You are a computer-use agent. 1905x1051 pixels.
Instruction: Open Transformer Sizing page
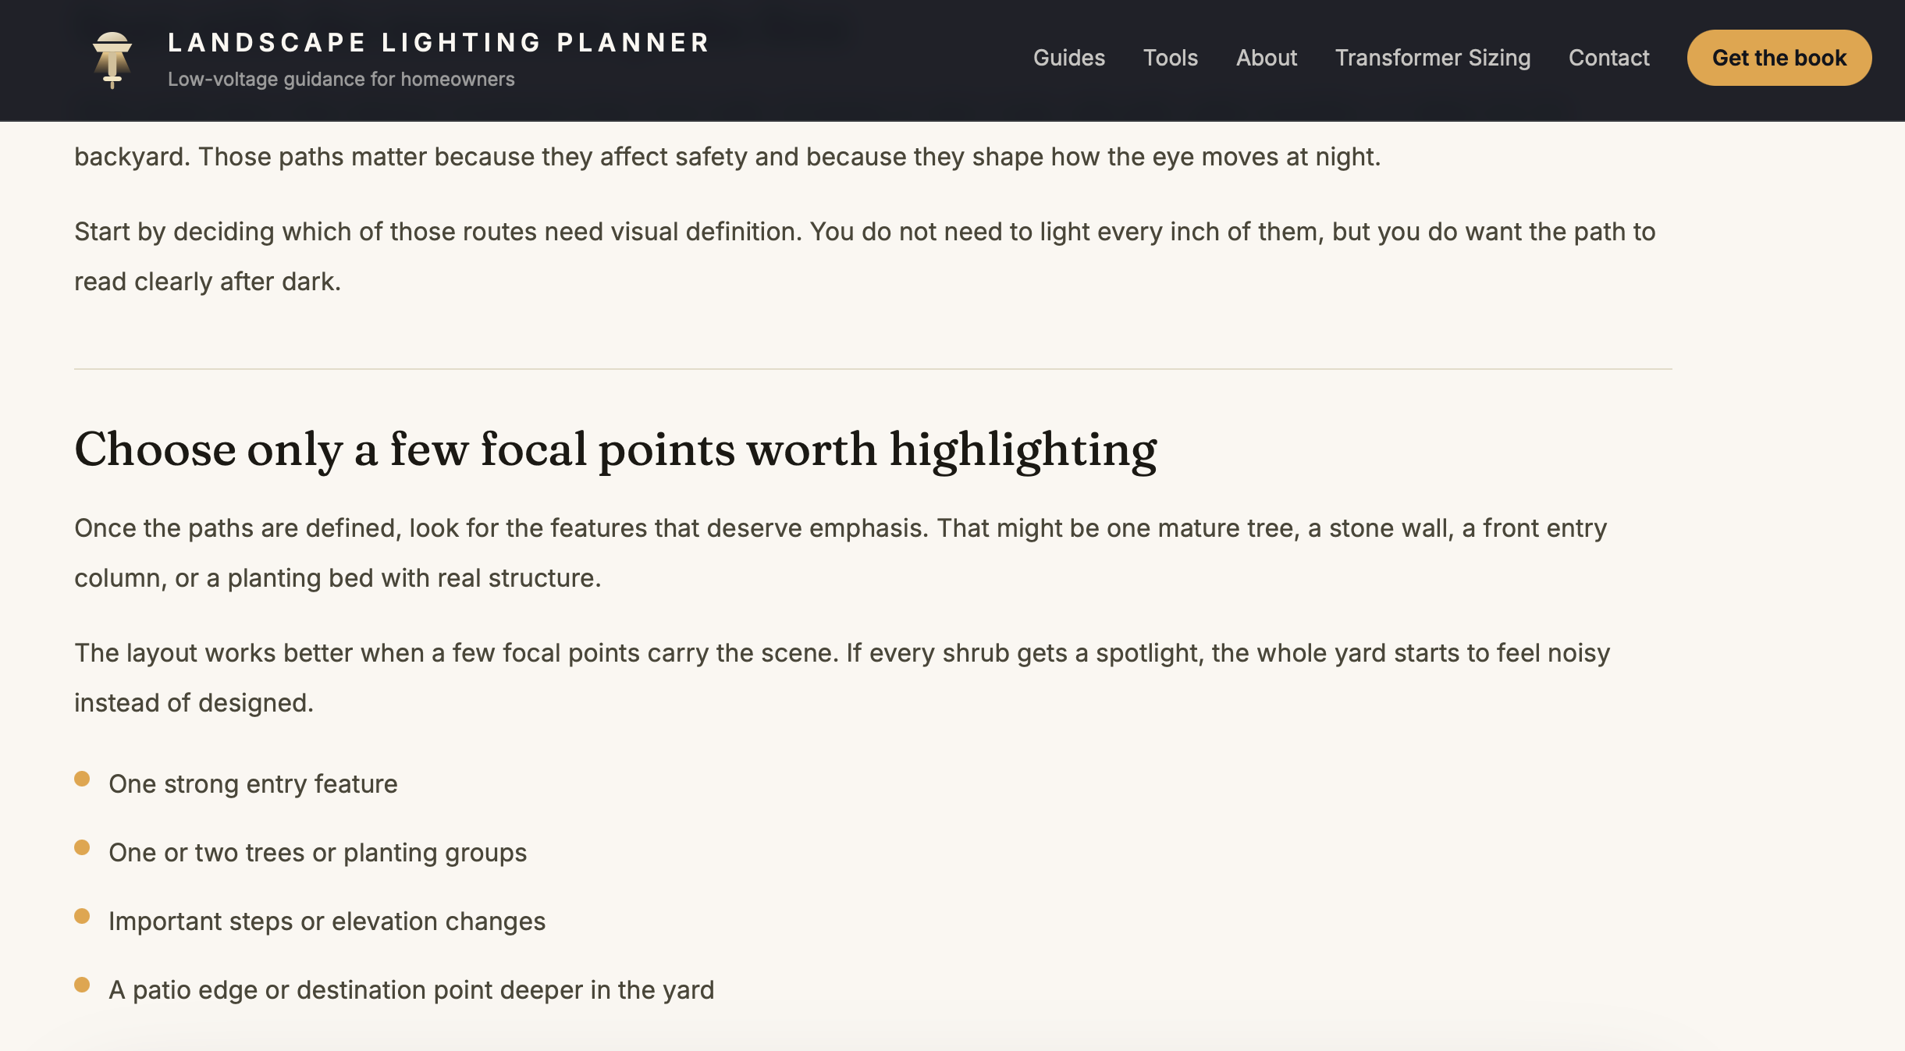tap(1432, 58)
